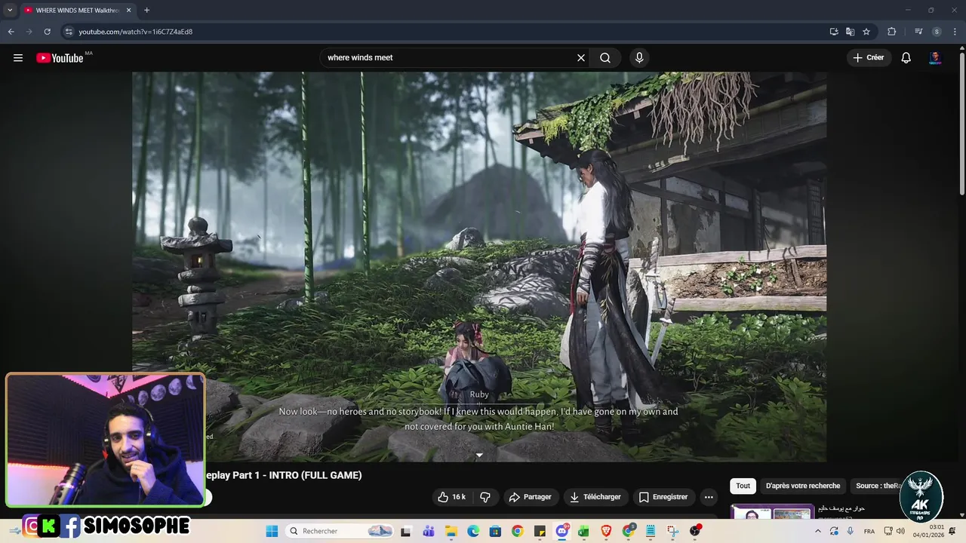Image resolution: width=966 pixels, height=543 pixels.
Task: Click the video player to pause
Action: tap(479, 266)
